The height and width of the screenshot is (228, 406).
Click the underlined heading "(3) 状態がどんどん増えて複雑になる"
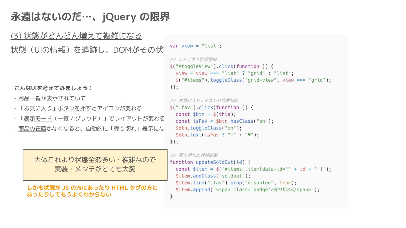coord(76,36)
